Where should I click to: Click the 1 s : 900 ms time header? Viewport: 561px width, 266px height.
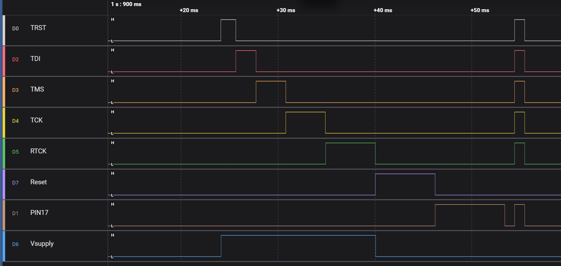(126, 4)
